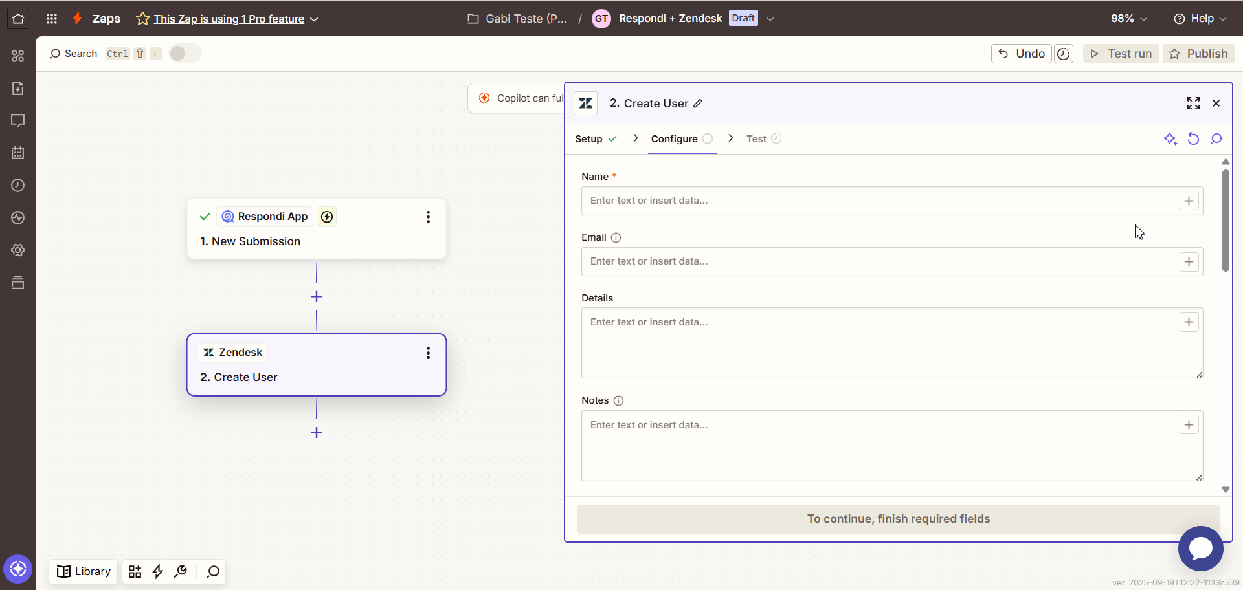Click the Publish button
Screen dimensions: 1243x590
[x=1198, y=54]
